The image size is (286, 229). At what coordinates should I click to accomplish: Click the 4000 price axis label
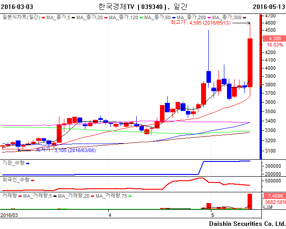tap(270, 68)
